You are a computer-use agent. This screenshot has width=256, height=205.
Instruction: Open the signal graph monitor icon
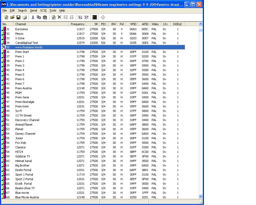[x=95, y=17]
